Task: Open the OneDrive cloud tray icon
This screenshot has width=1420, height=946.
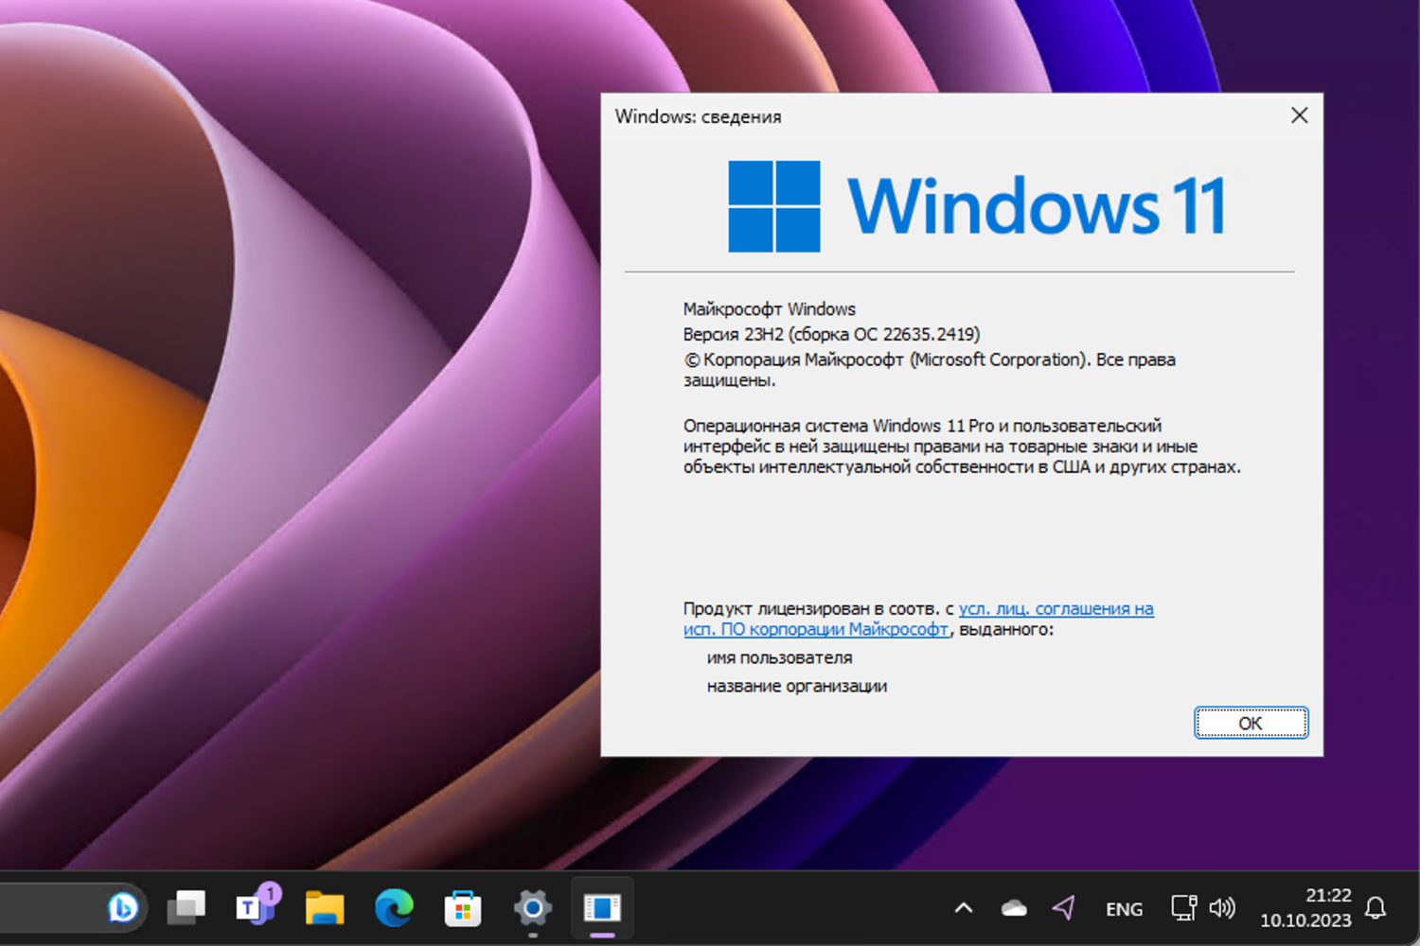Action: (1014, 908)
